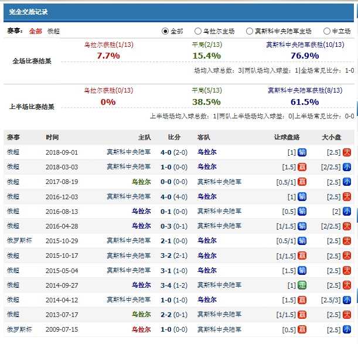Select the 乌拉尔主场 radio button
This screenshot has width=358, height=344.
tap(197, 31)
